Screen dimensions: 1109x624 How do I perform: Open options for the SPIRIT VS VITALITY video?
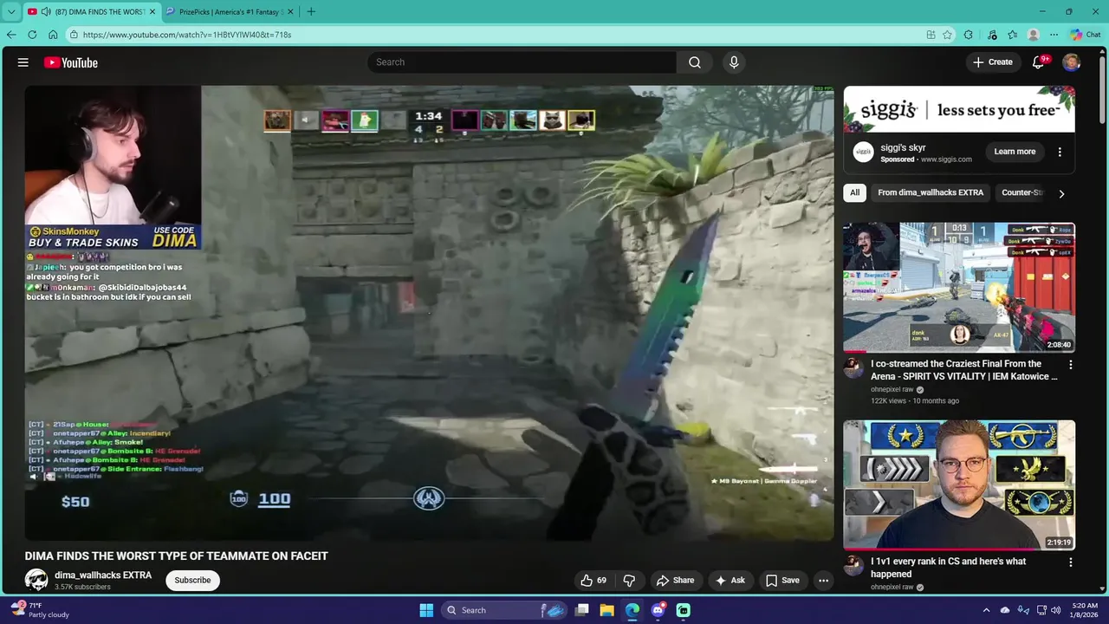tap(1070, 365)
